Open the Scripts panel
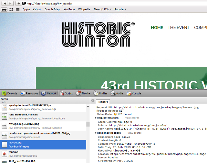 [66, 93]
